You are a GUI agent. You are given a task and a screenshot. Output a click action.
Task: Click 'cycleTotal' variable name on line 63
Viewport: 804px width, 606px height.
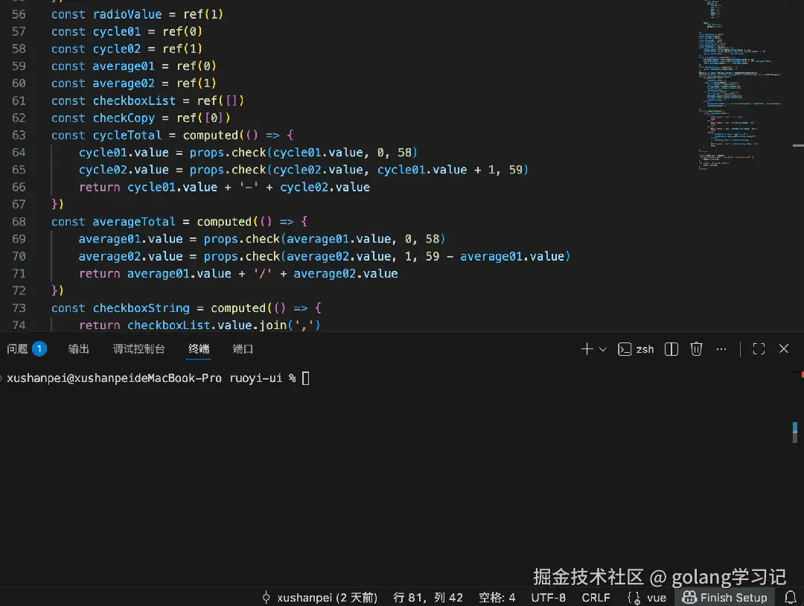coord(127,135)
